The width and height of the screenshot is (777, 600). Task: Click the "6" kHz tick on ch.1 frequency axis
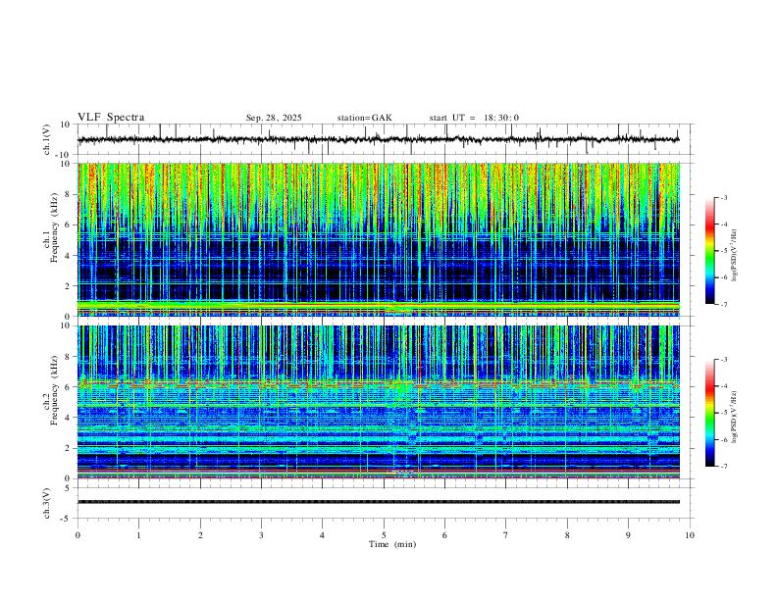[x=70, y=225]
